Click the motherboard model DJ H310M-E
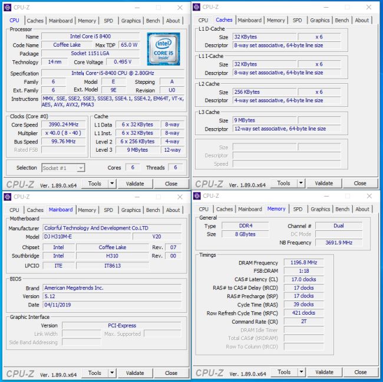This screenshot has width=383, height=382. [x=87, y=236]
